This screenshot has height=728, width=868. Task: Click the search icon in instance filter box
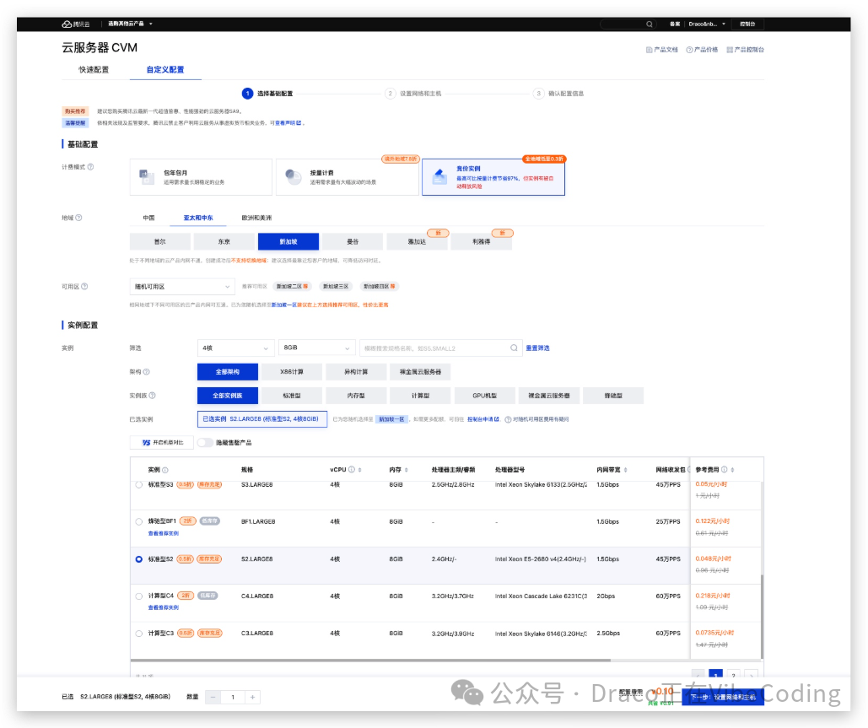pos(515,348)
